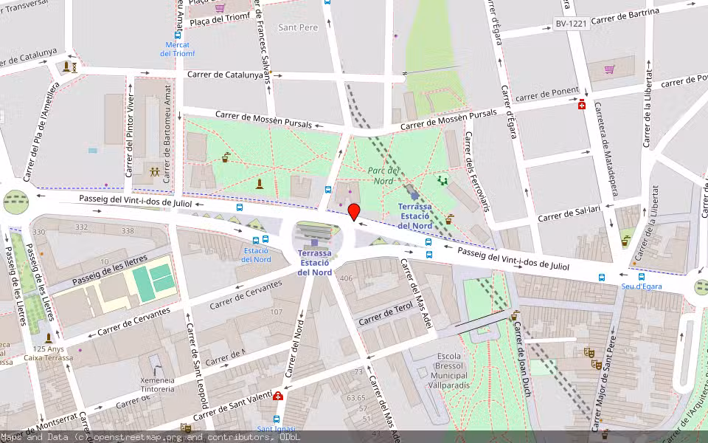Screen dimensions: 708x443
Task: Click the theatre masks icon on Carrer Major de Sant Pere
Action: (590, 354)
